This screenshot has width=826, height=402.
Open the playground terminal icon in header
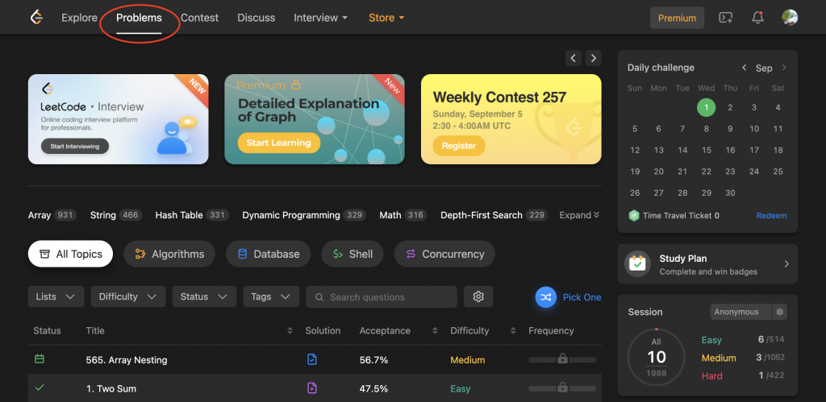726,18
